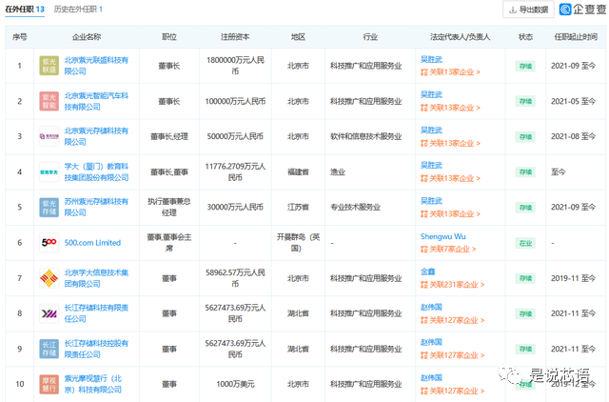Expand 关联13家企业 in row 2
Viewport: 609px width, 402px height.
(450, 108)
